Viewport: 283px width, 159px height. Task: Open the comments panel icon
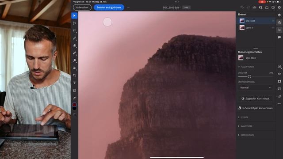pyautogui.click(x=279, y=37)
